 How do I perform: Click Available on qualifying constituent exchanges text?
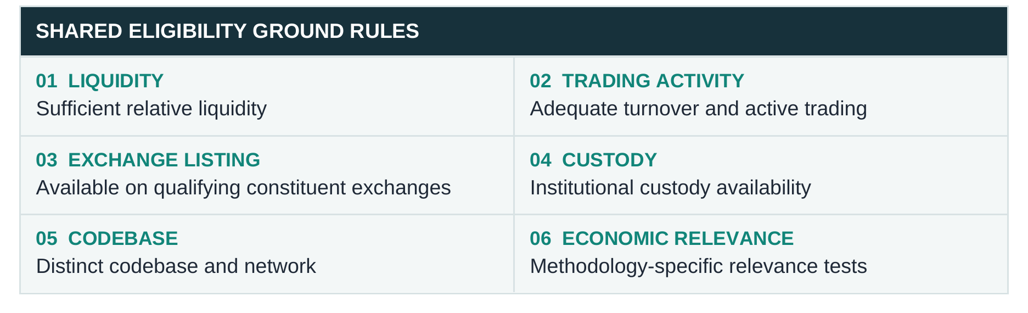pos(243,188)
